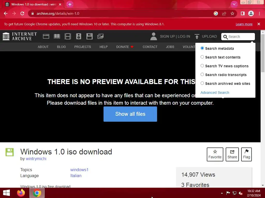
Task: Open the JOBS menu item
Action: click(170, 47)
